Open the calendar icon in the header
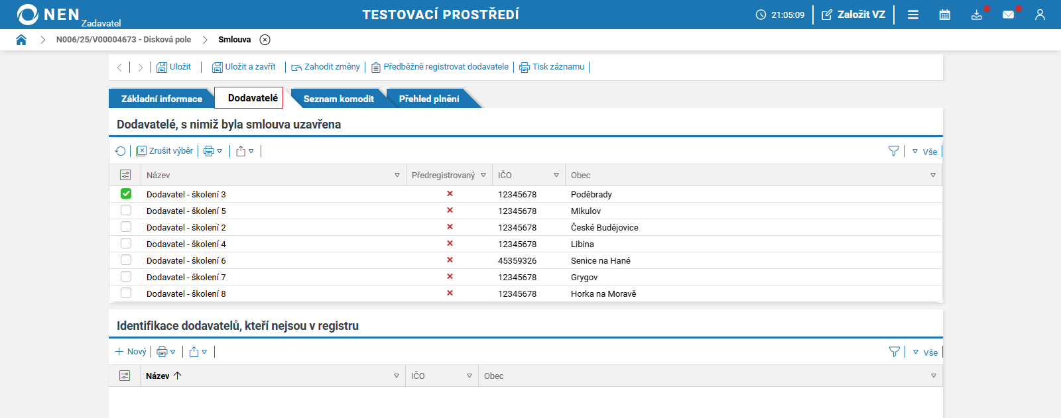 click(x=945, y=15)
